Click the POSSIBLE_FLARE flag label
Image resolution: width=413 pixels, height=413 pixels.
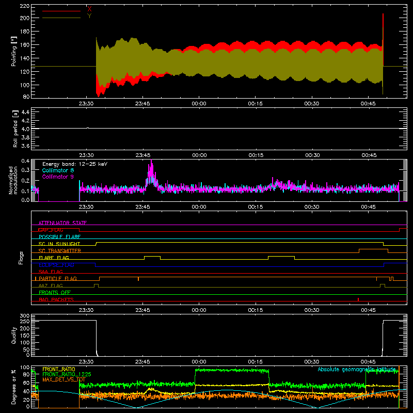pyautogui.click(x=59, y=237)
